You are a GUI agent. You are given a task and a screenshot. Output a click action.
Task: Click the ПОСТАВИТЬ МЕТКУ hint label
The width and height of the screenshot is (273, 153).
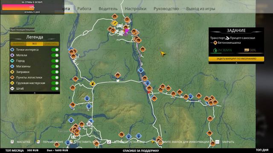point(88,142)
